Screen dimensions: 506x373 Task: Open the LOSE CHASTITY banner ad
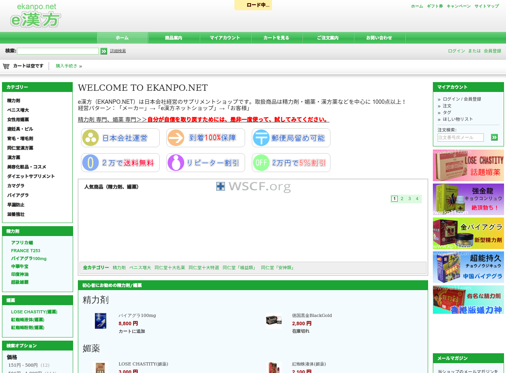point(468,165)
